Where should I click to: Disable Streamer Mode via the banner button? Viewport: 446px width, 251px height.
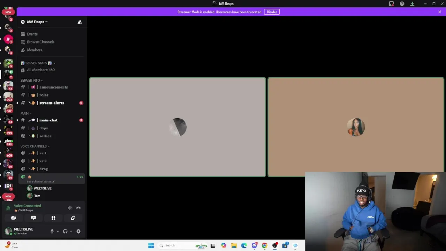tap(272, 12)
